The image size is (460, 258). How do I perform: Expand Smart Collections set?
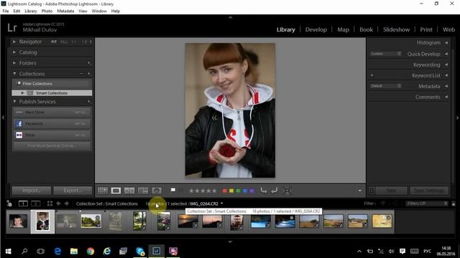coord(22,93)
